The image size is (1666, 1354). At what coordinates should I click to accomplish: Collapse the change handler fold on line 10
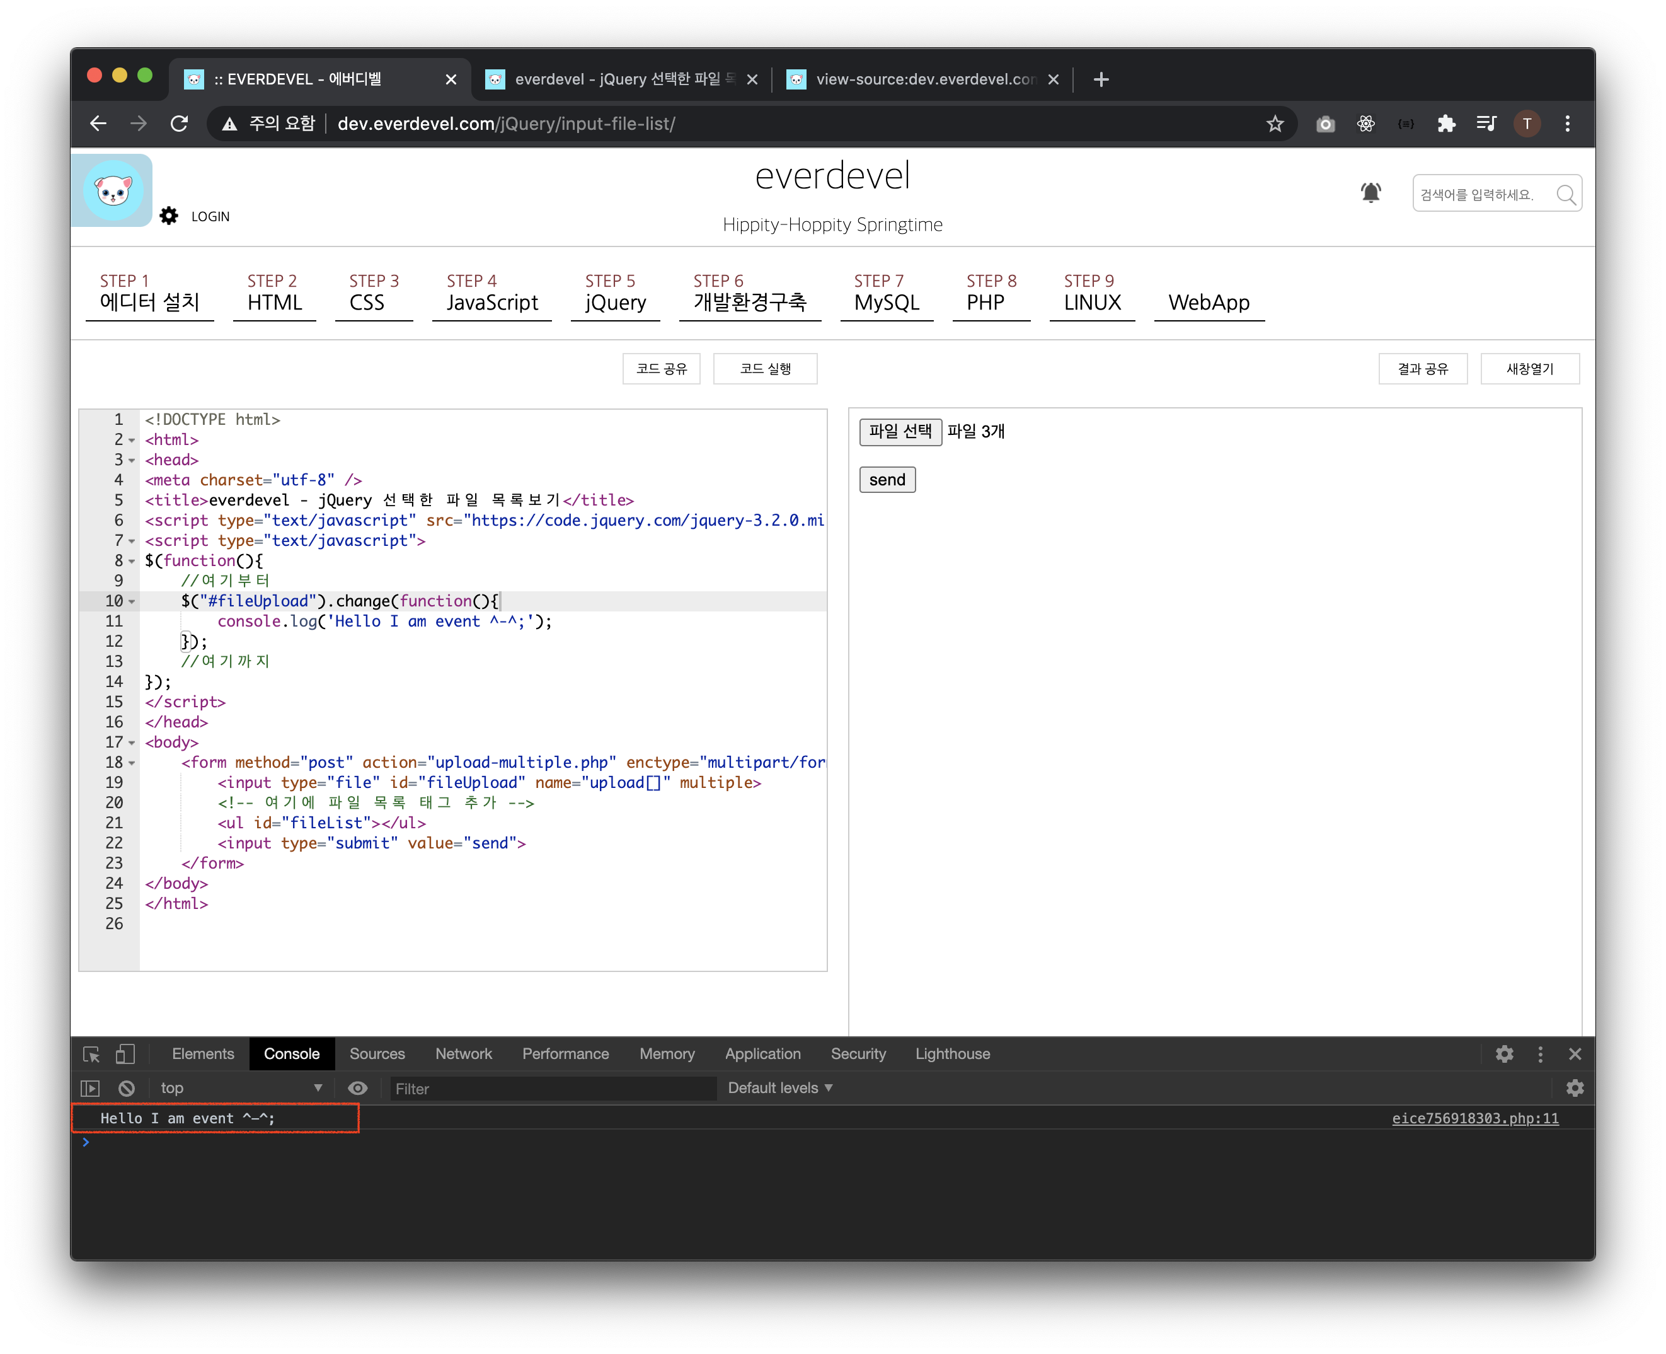click(132, 602)
